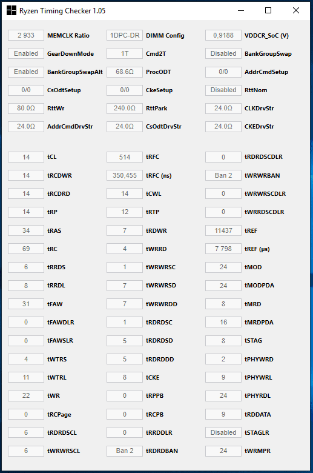Image resolution: width=313 pixels, height=473 pixels.
Task: Click the tRAS 34 field
Action: (26, 230)
